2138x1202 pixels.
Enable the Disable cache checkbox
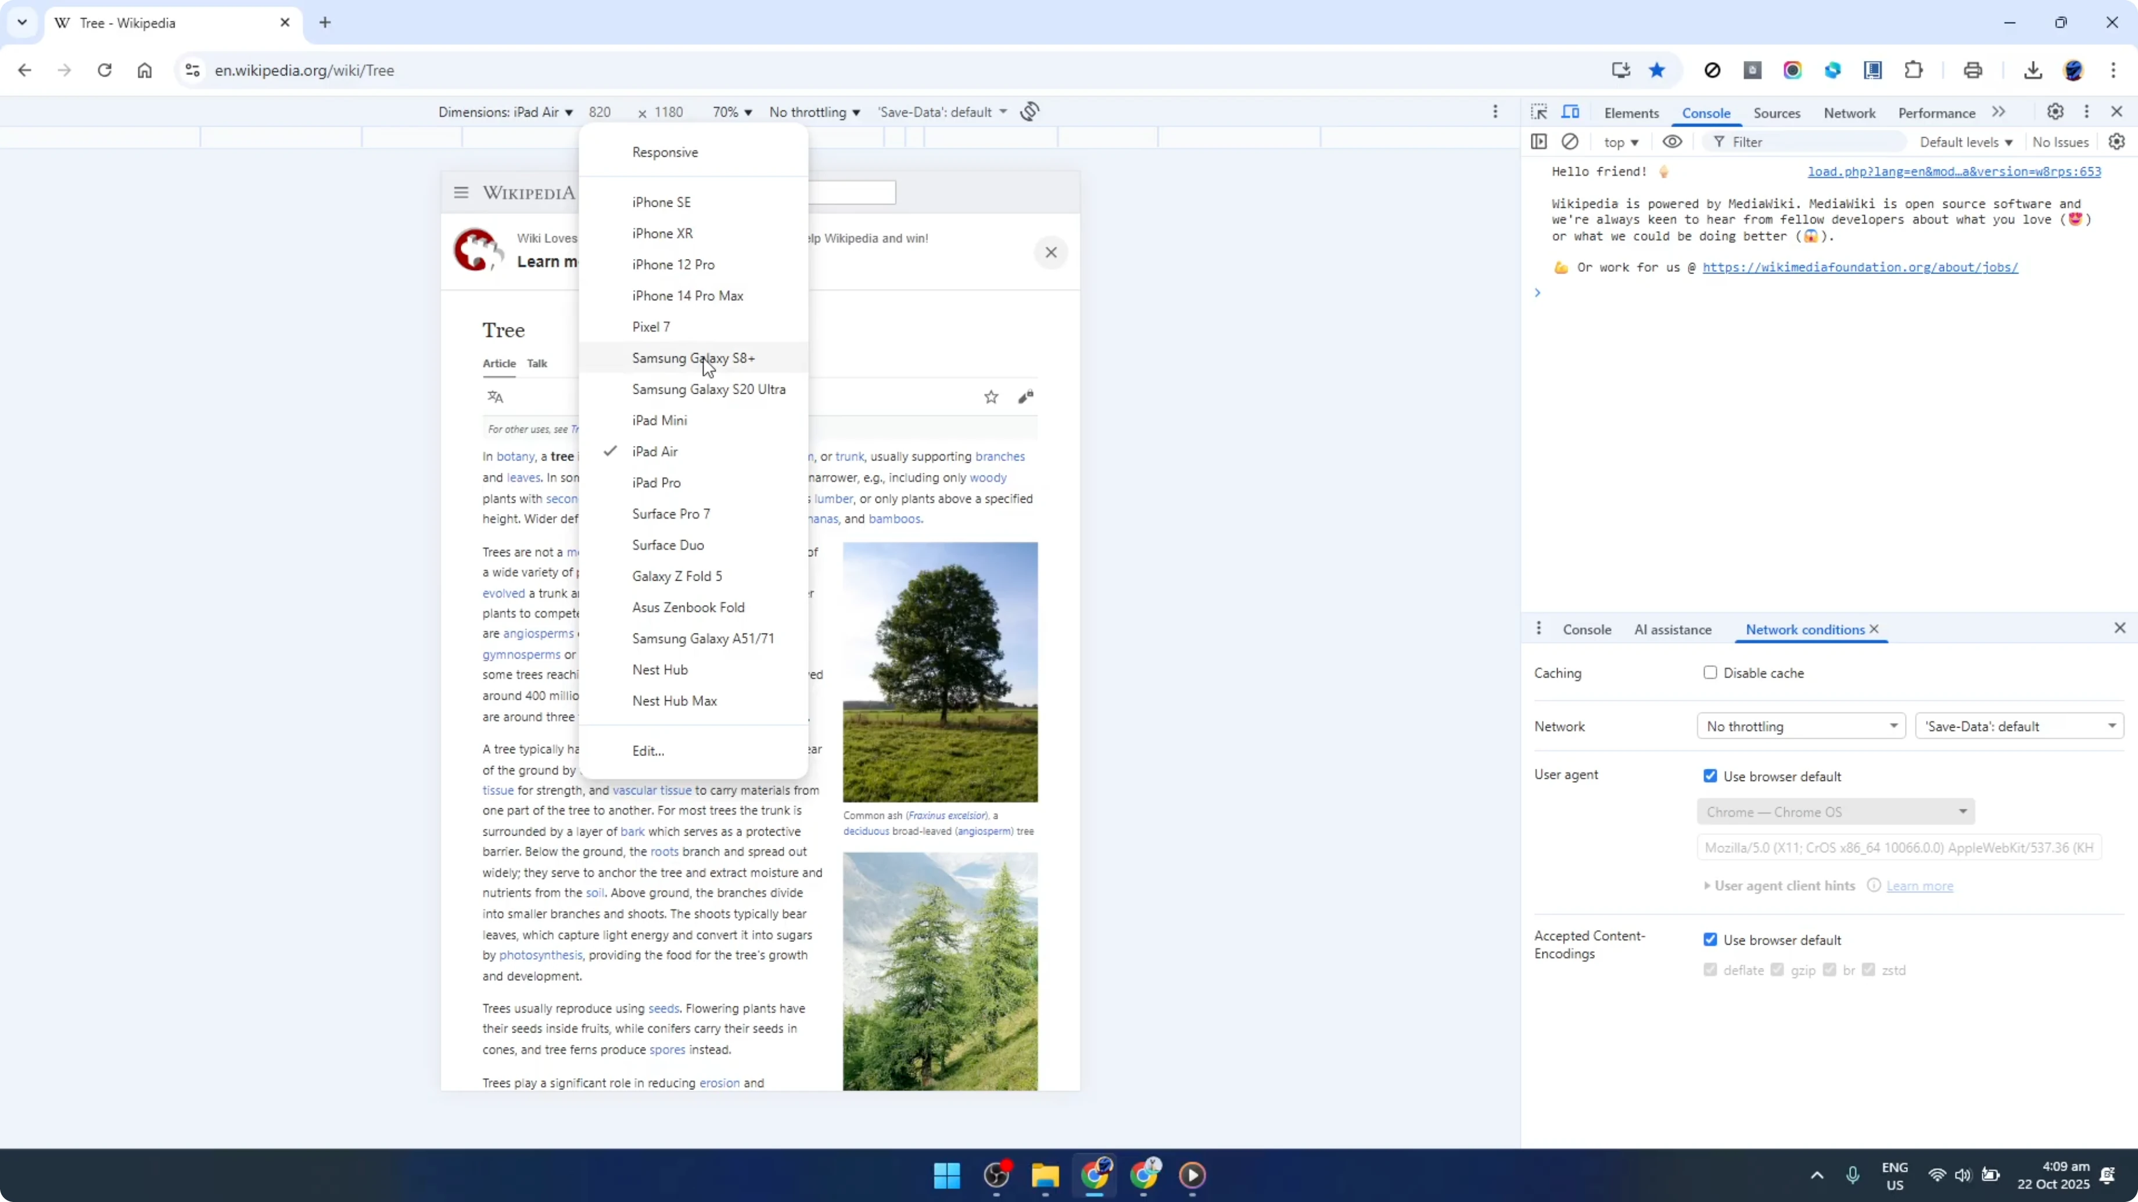click(x=1710, y=673)
